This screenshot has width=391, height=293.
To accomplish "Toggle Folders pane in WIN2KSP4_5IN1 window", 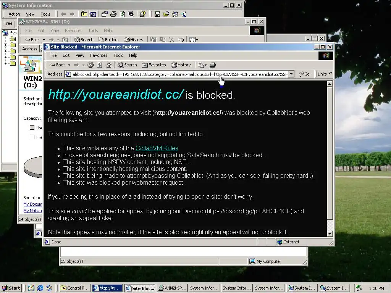I will click(108, 40).
